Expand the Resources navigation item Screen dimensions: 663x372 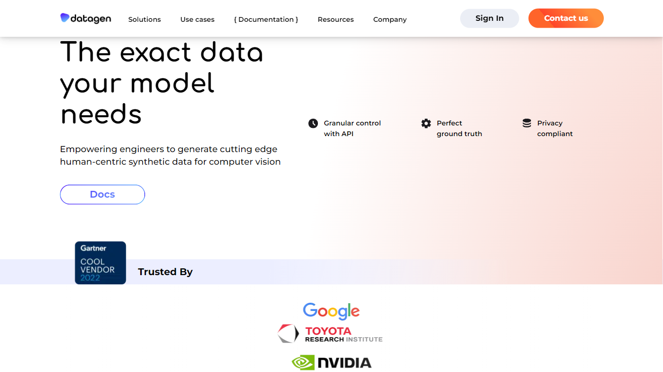336,19
